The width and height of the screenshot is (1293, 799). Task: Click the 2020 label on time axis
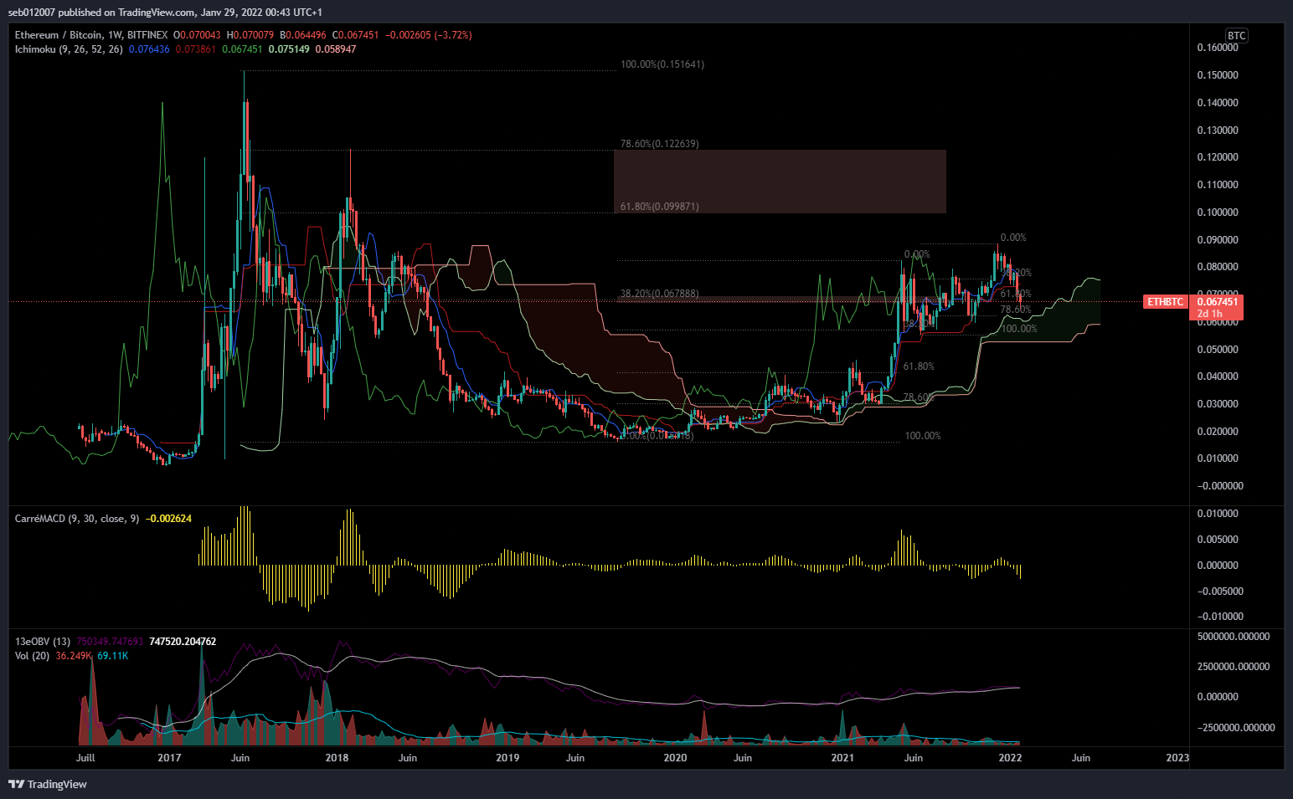coord(675,758)
